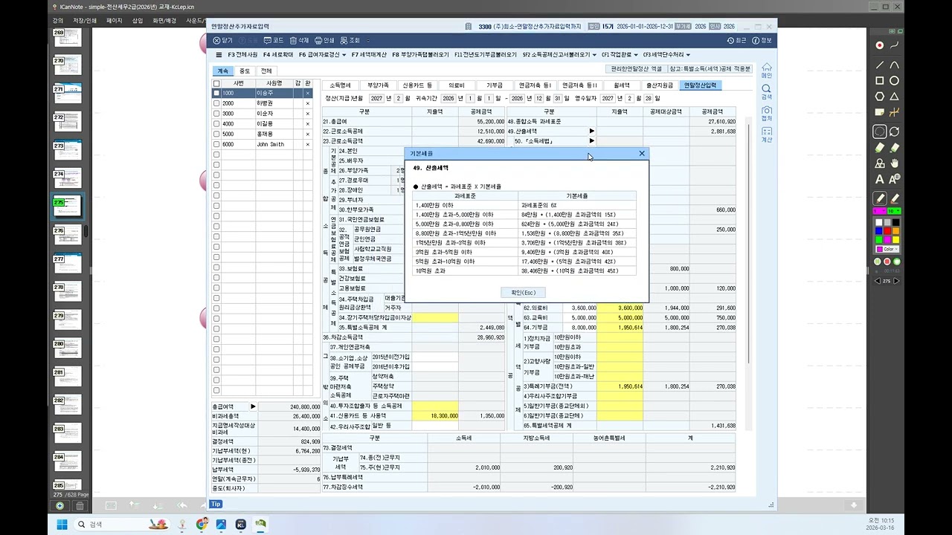The height and width of the screenshot is (535, 952).
Task: Check the box for employee 5000 홍재용
Action: click(216, 134)
